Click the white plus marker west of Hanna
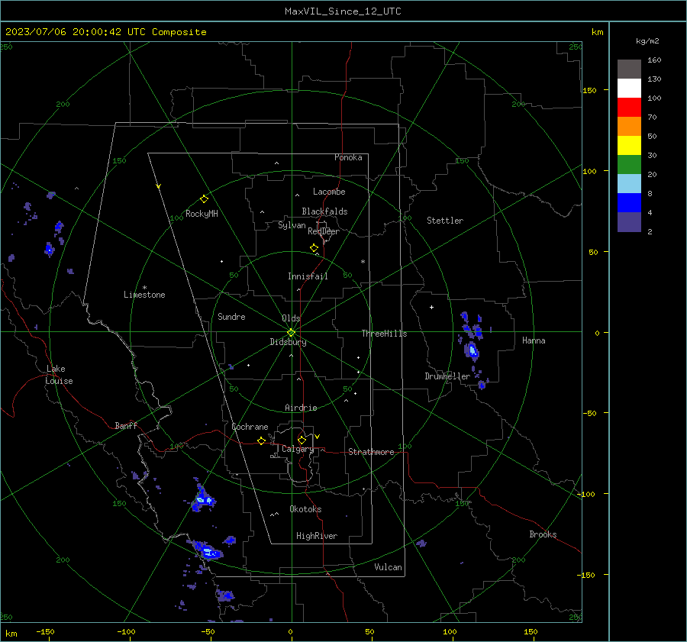687x642 pixels. point(431,307)
